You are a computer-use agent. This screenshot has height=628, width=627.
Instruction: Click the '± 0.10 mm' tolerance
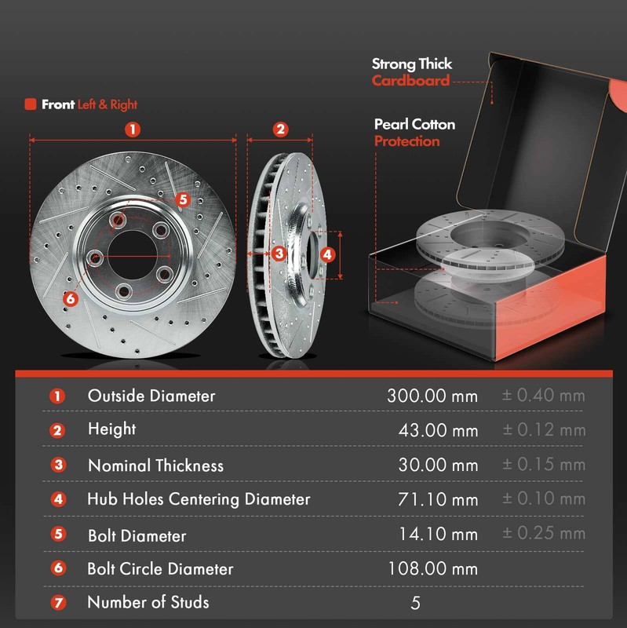click(x=544, y=498)
